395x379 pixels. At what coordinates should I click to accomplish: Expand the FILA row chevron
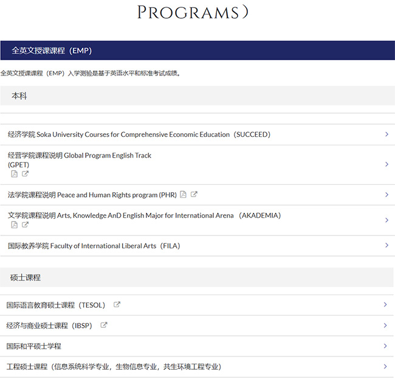386,245
